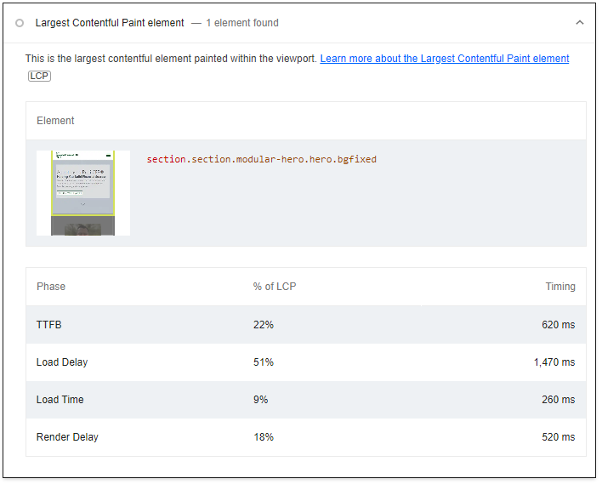
Task: Click the grey circle status icon
Action: coord(20,23)
